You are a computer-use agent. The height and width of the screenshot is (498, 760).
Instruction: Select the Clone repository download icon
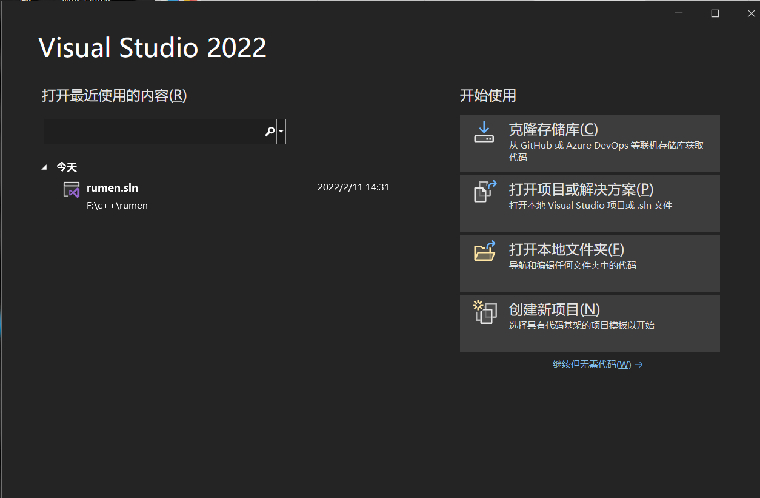tap(484, 133)
